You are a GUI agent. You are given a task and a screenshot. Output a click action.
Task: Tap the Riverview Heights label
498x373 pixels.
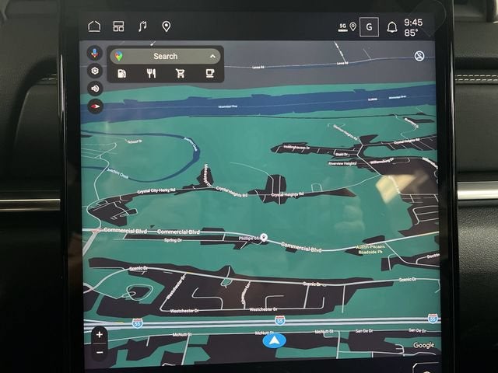pos(342,164)
